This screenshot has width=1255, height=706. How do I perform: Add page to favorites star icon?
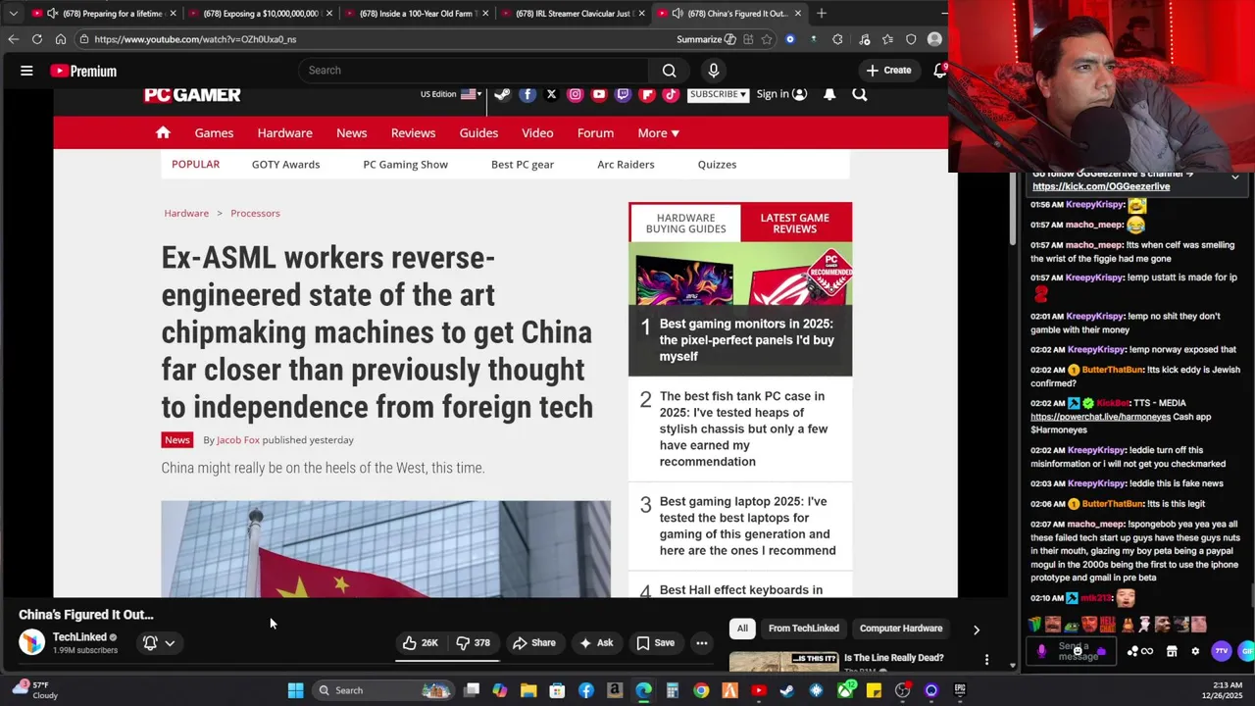tap(767, 39)
